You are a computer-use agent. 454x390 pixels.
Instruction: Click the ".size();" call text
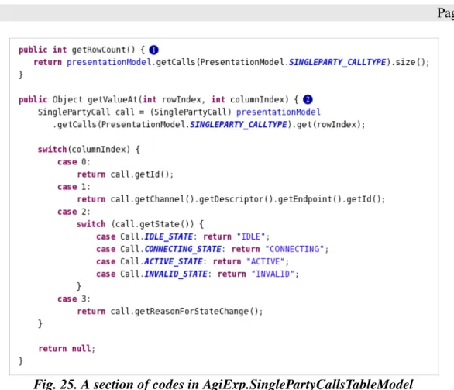[411, 62]
